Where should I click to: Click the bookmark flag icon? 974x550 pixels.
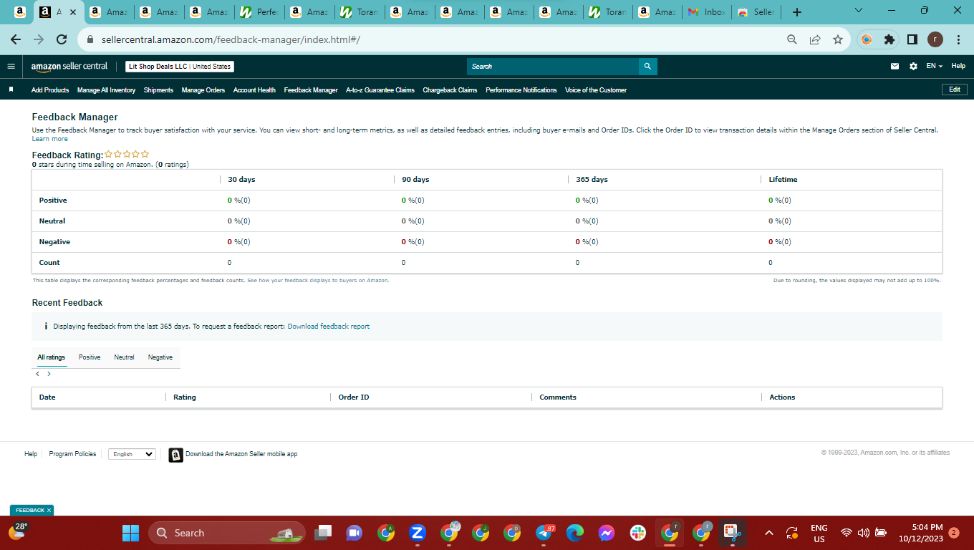click(11, 90)
